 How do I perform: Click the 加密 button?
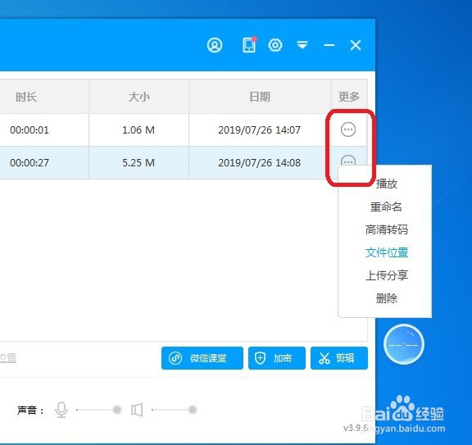[277, 358]
